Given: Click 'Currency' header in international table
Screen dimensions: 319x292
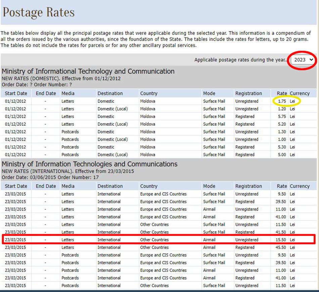Looking at the screenshot, I should [x=300, y=186].
